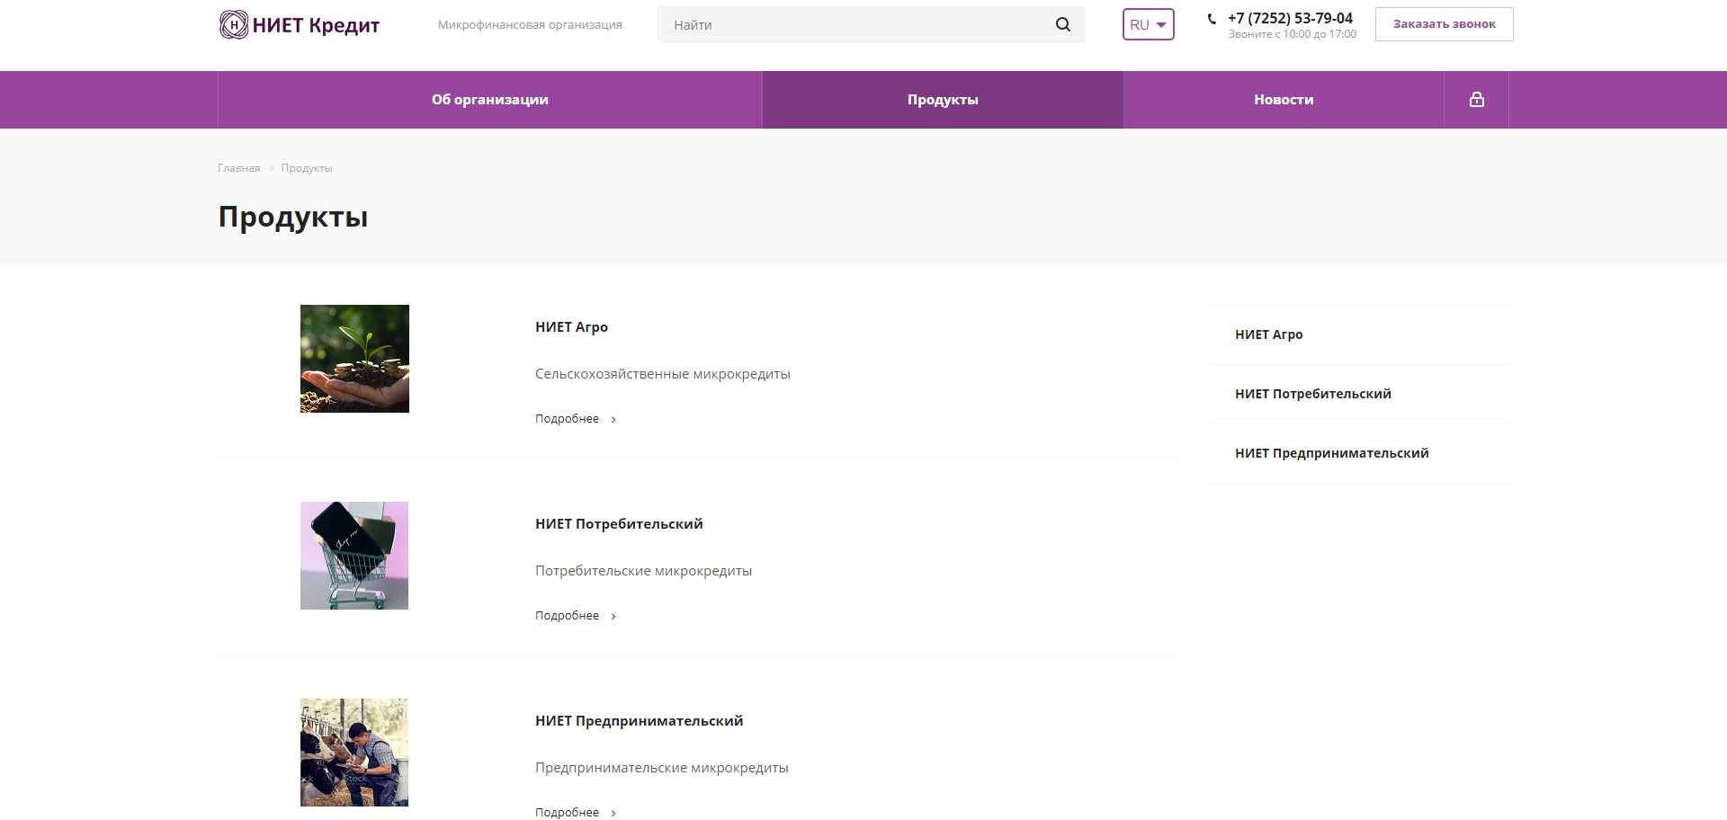Open the НИЕТ Агро product heading
The image size is (1727, 820).
[x=571, y=327]
